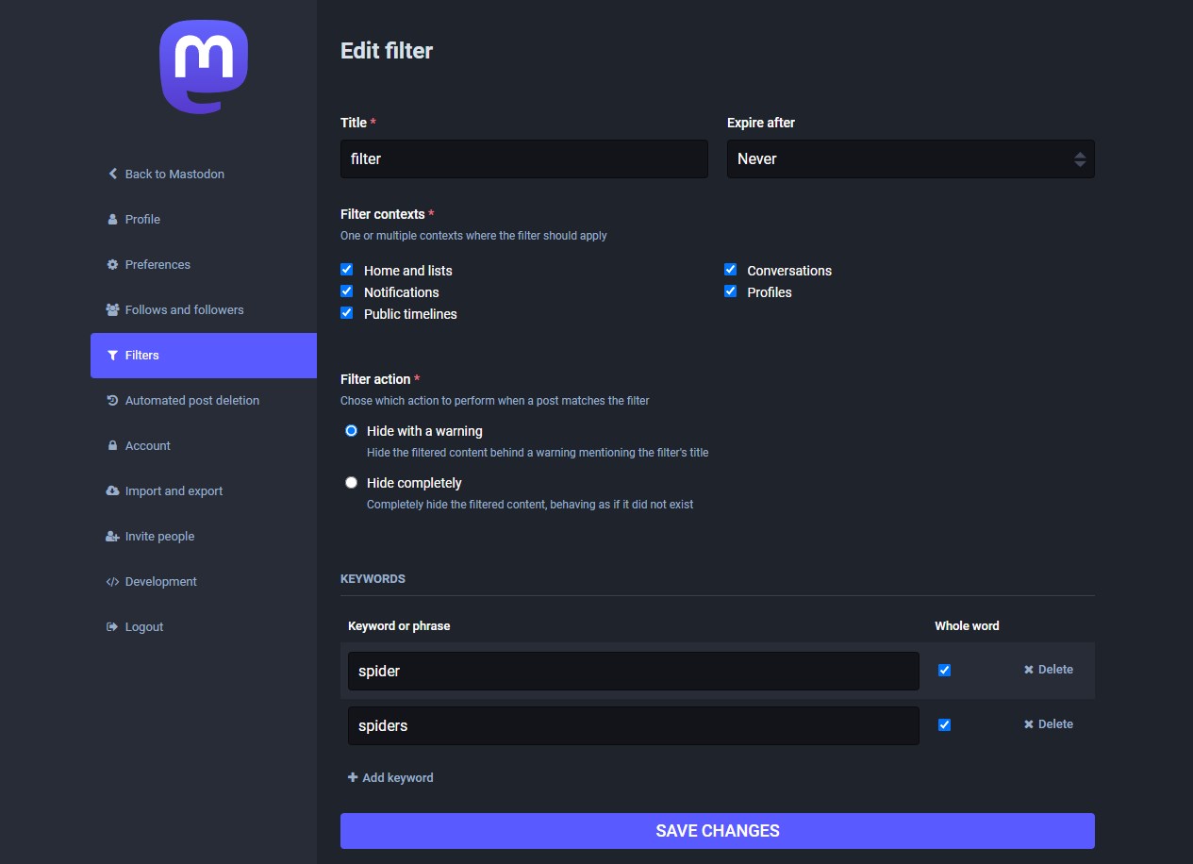Click the users icon beside Follows and followers

(x=113, y=309)
